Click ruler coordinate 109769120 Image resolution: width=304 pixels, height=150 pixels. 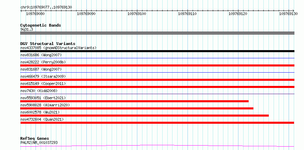[238, 14]
